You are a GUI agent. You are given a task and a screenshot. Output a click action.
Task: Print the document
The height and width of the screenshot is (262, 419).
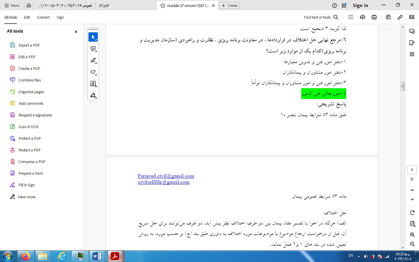click(x=374, y=17)
